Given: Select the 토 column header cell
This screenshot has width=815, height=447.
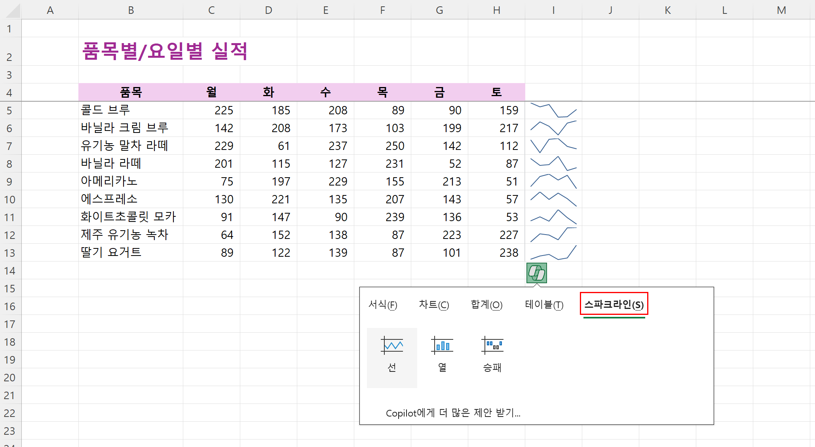Looking at the screenshot, I should point(496,93).
